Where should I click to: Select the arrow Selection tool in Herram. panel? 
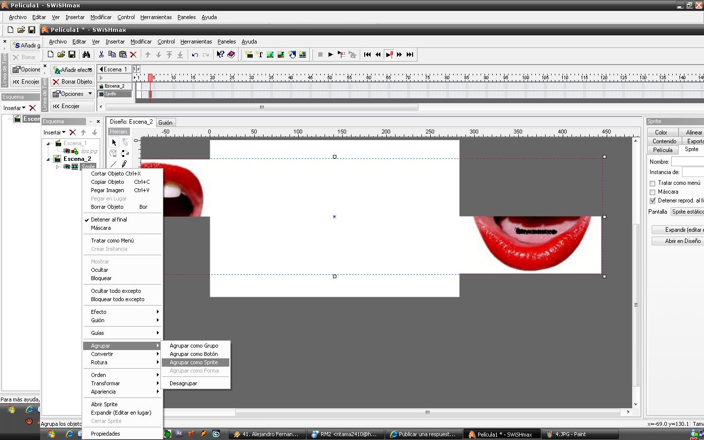tap(114, 142)
